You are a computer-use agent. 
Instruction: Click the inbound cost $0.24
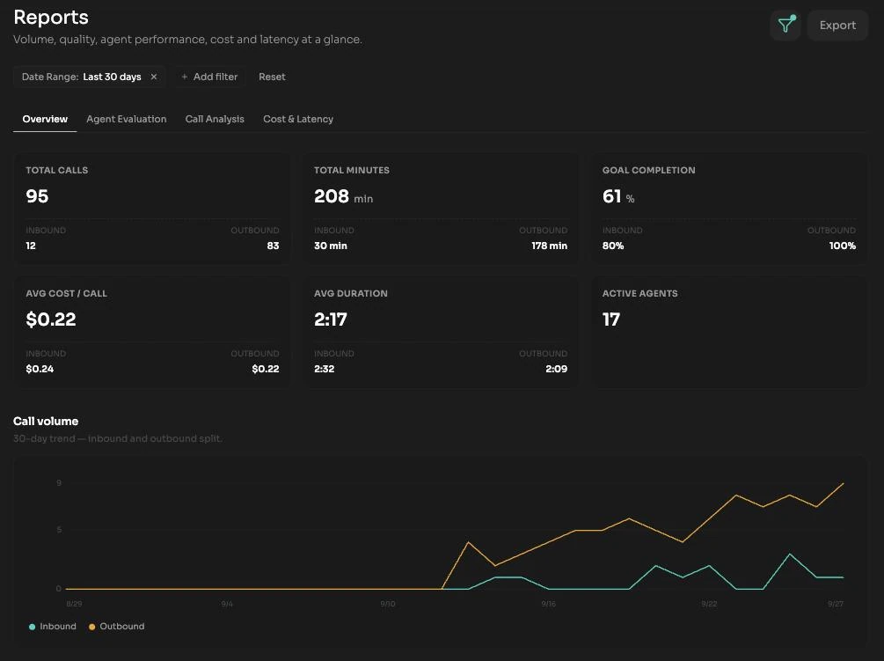pos(40,369)
